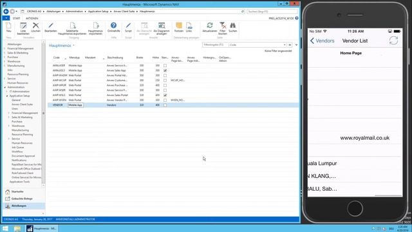Click Anveo Client Suite in the breadcrumb
412x232 pixels.
pos(124,12)
